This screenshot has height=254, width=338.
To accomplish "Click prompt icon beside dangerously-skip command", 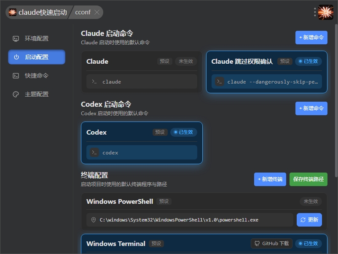I will tap(220, 81).
